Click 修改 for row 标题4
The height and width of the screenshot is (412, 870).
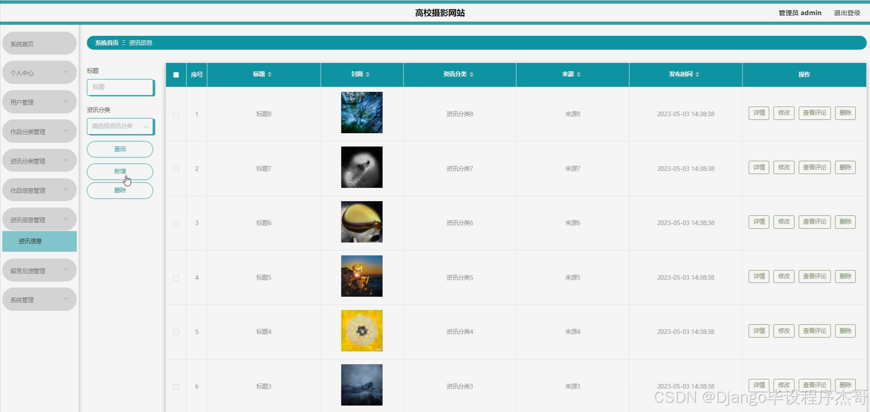[784, 331]
